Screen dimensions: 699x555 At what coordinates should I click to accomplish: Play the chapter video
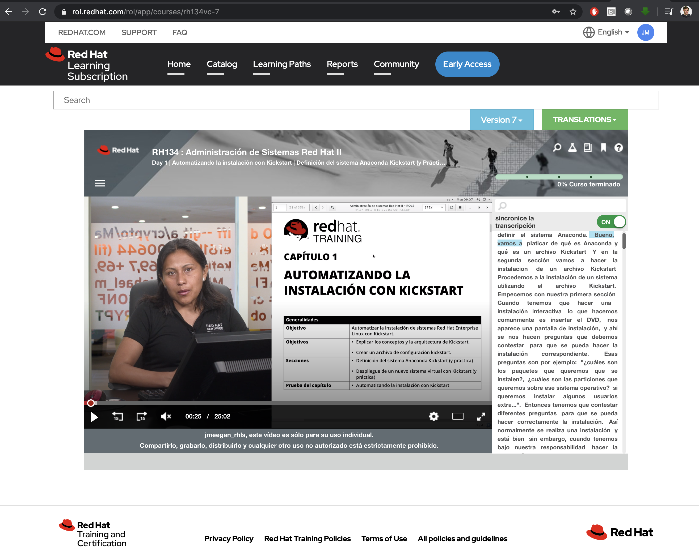94,417
